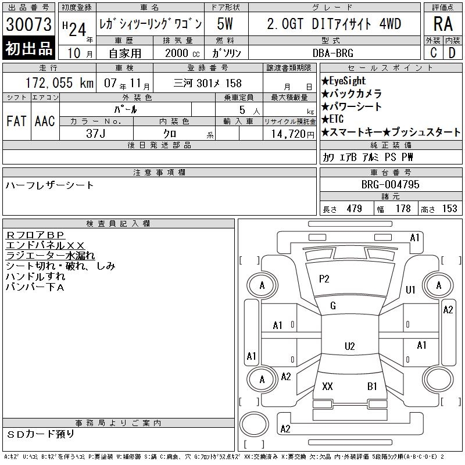
Task: Click the spare tire circle in diagram
Action: tap(254, 424)
